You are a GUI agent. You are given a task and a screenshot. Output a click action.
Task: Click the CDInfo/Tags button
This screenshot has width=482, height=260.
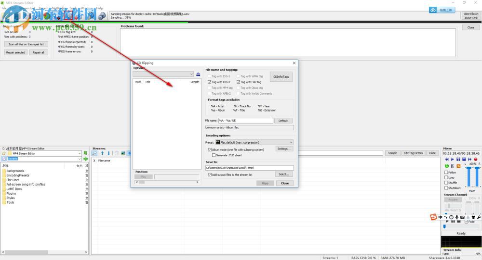tap(281, 76)
